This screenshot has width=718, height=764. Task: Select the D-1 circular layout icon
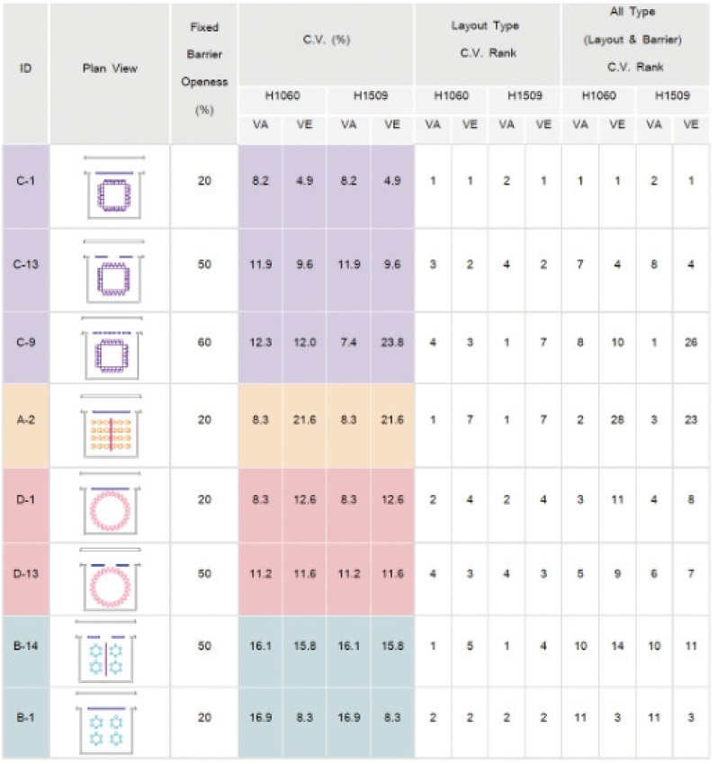110,504
